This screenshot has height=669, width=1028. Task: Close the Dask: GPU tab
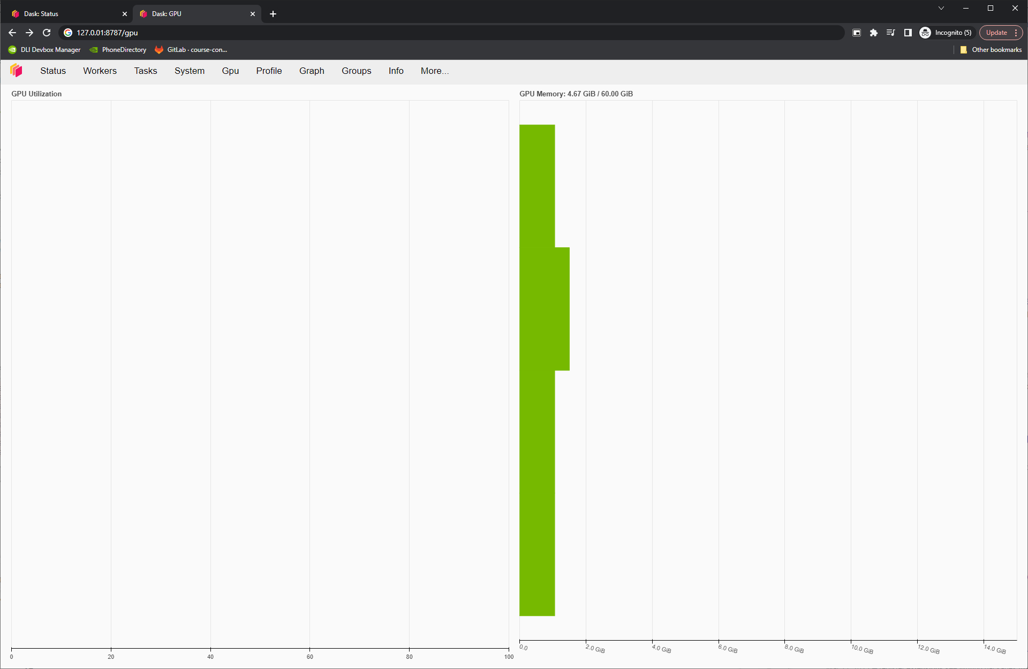(x=253, y=14)
